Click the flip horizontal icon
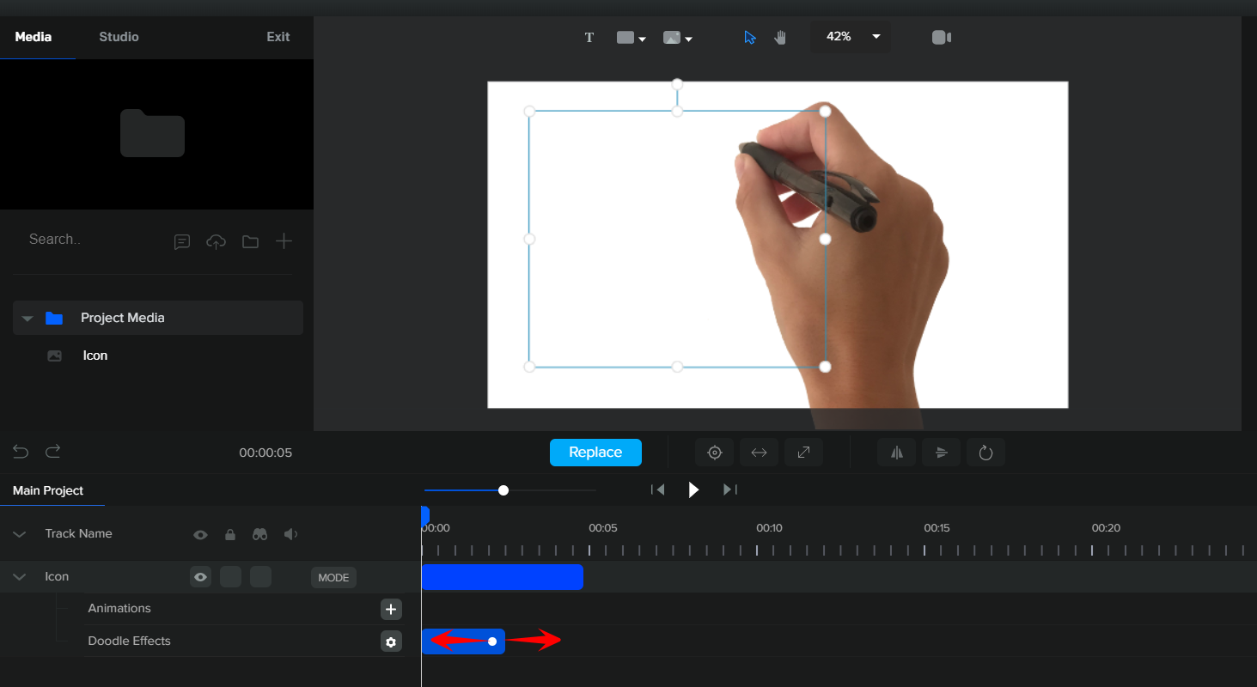The height and width of the screenshot is (687, 1257). tap(897, 453)
